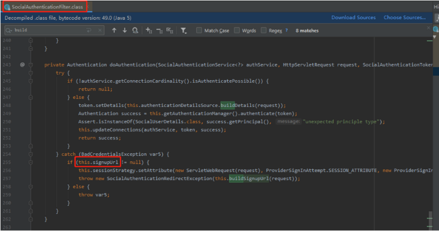
Task: Clear the search text with the x icon
Action: coord(100,30)
